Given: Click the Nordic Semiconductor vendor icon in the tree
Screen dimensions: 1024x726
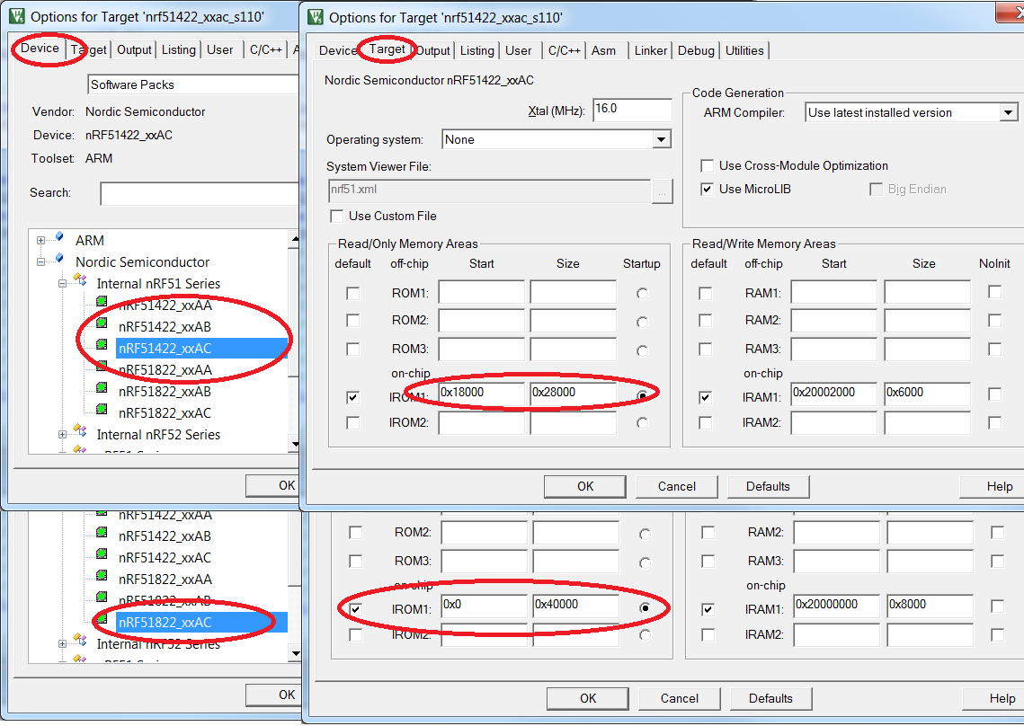Looking at the screenshot, I should (60, 259).
